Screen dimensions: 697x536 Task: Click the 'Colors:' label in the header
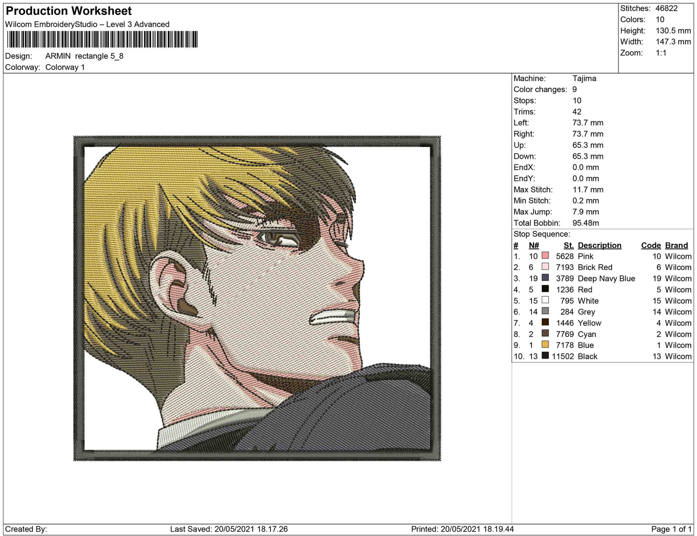633,19
